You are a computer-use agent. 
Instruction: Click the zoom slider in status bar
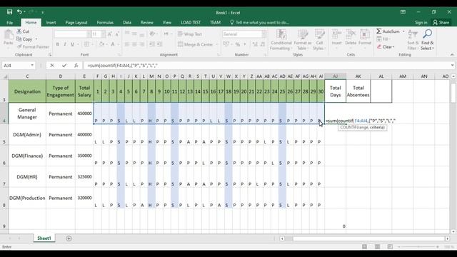(x=418, y=247)
